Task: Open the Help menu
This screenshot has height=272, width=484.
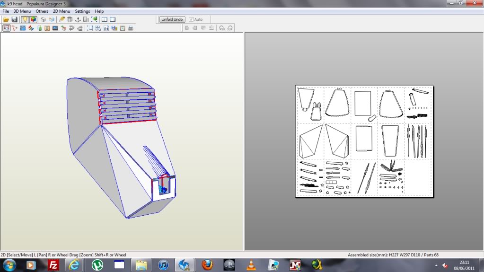Action: (x=99, y=11)
